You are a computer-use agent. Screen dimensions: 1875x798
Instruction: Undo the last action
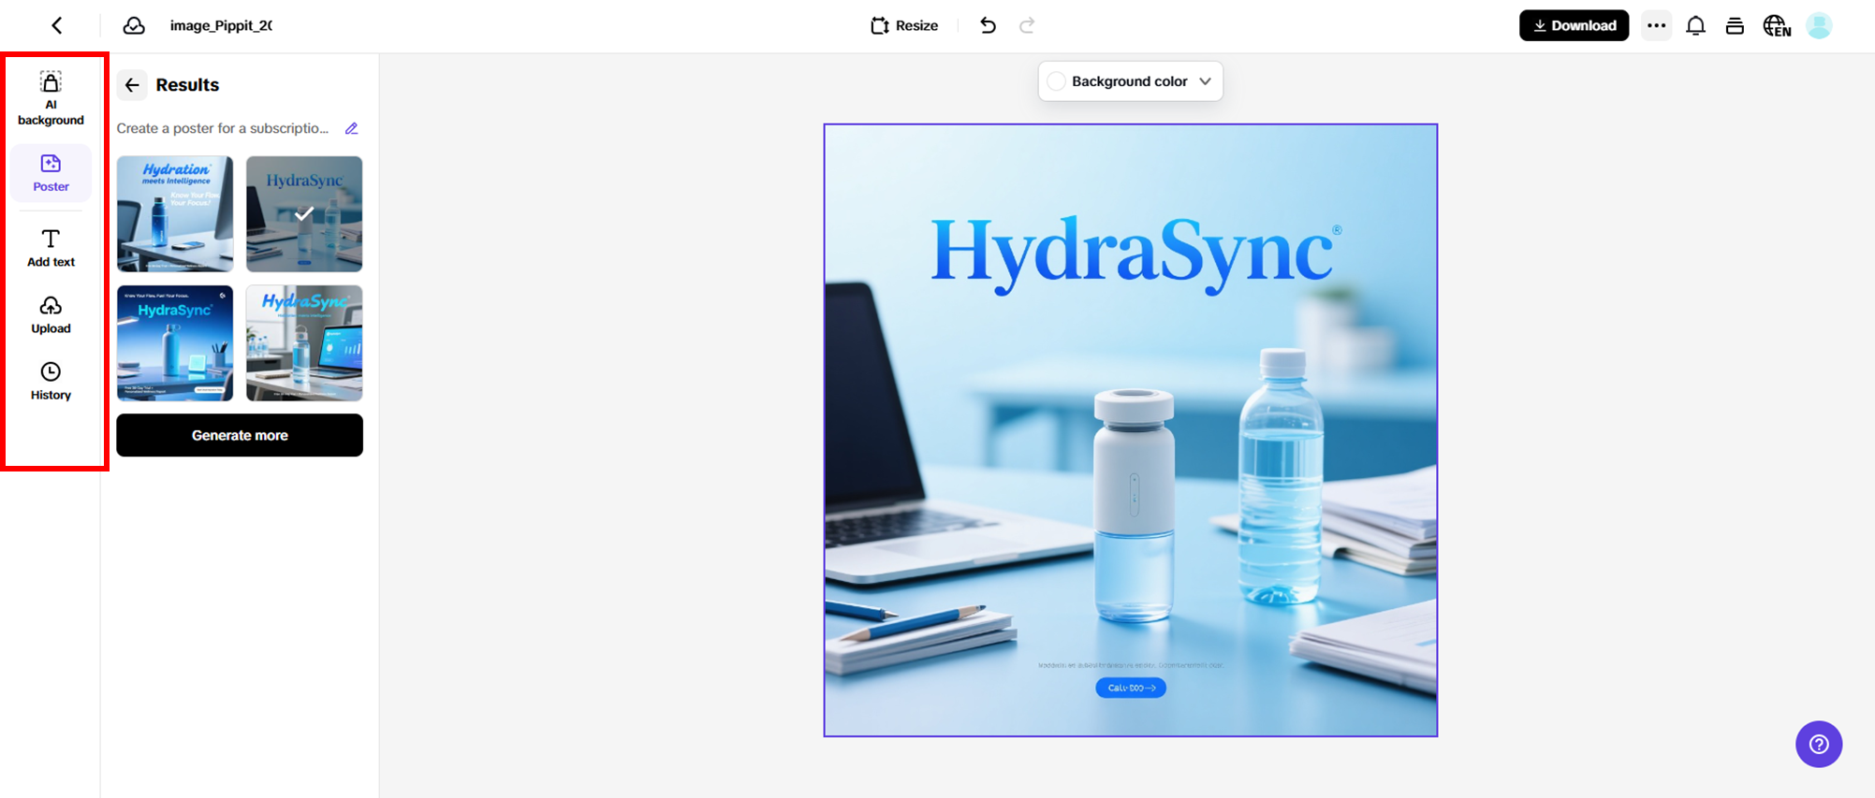tap(988, 25)
